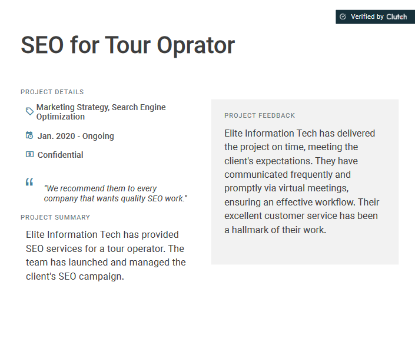Click the Project Details heading
Viewport: 415px width, 345px height.
[52, 92]
